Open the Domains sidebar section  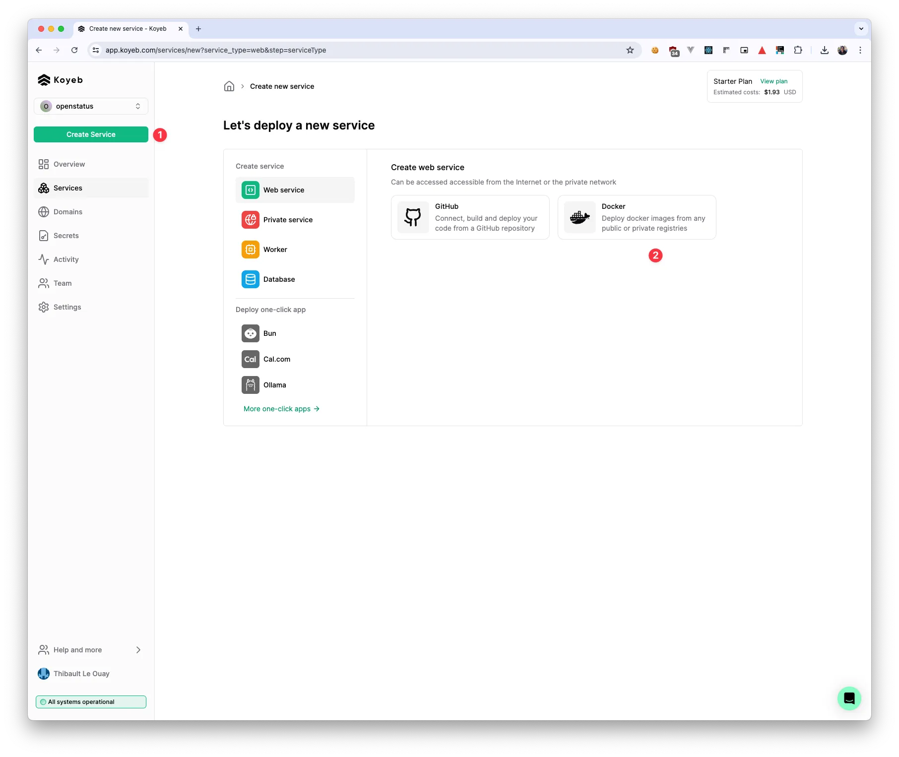click(68, 212)
